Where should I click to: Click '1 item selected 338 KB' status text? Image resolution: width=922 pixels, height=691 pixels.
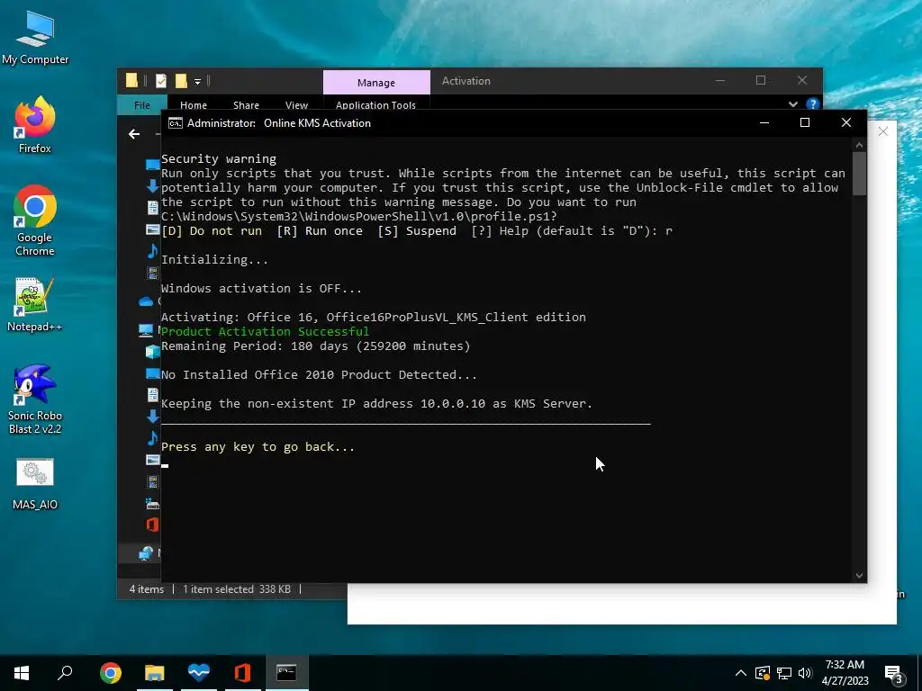(237, 588)
